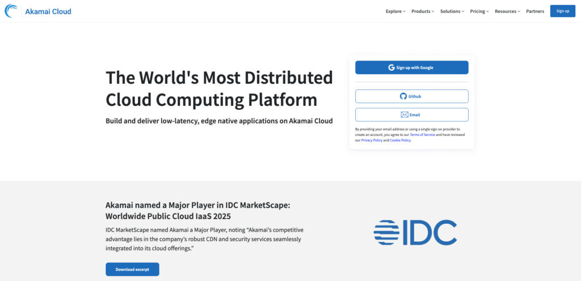Open the Pricing menu
This screenshot has height=281, width=581.
(x=479, y=11)
